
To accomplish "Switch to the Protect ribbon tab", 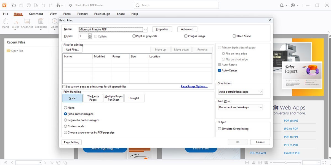I will (x=82, y=14).
